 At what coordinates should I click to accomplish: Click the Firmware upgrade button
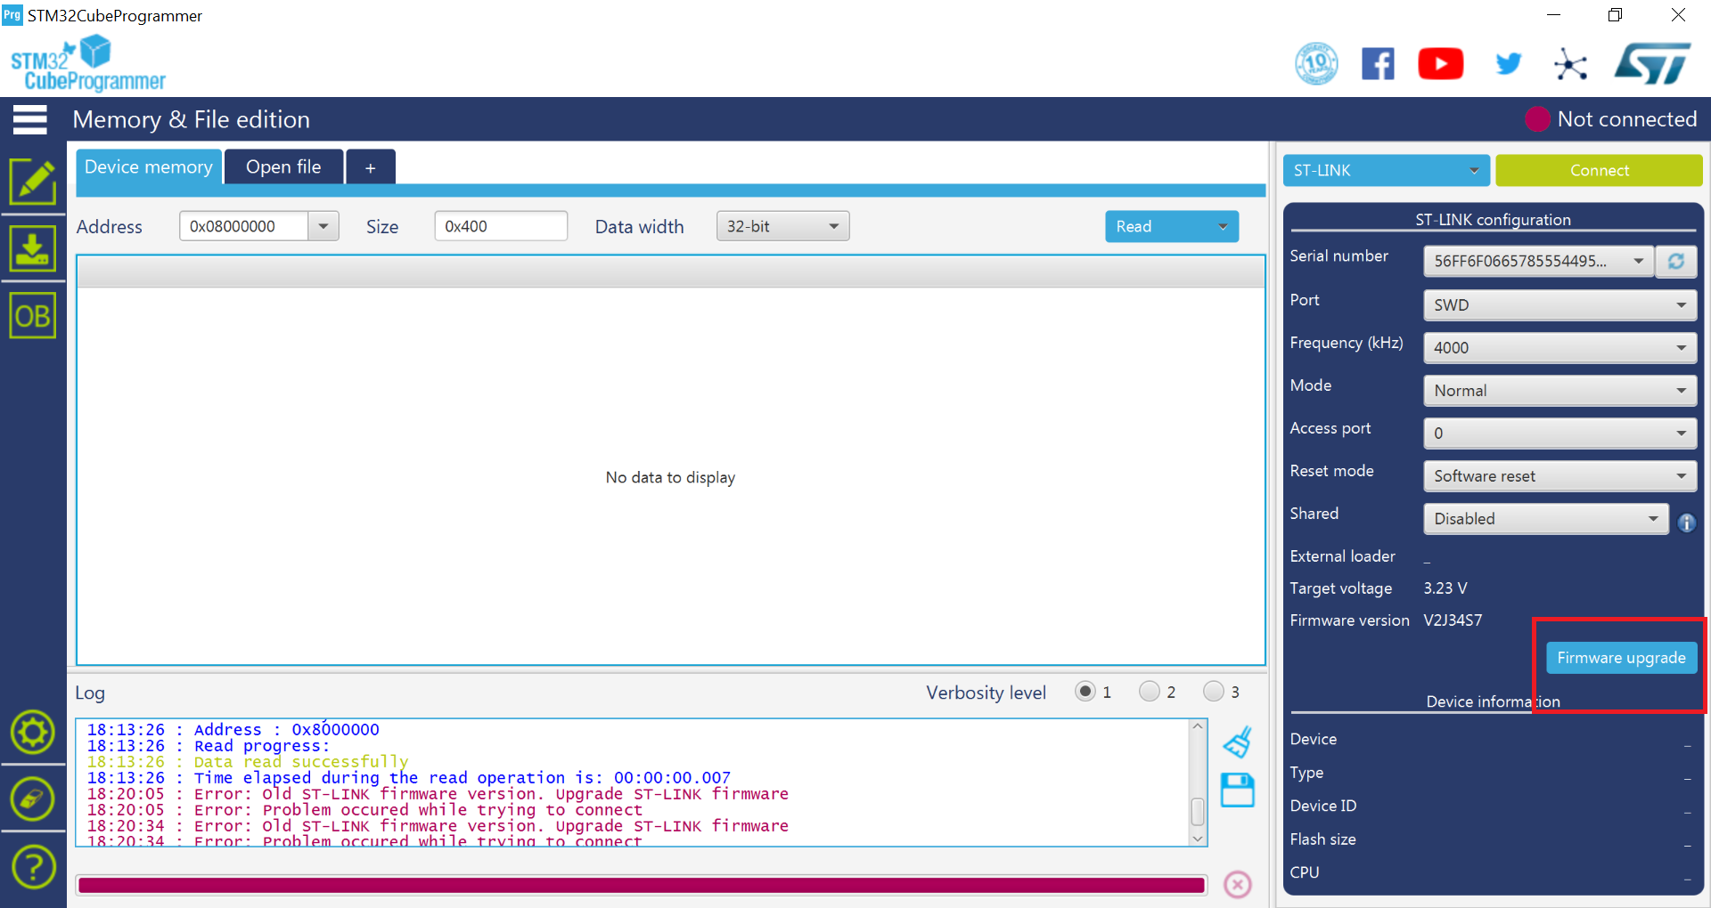coord(1621,658)
